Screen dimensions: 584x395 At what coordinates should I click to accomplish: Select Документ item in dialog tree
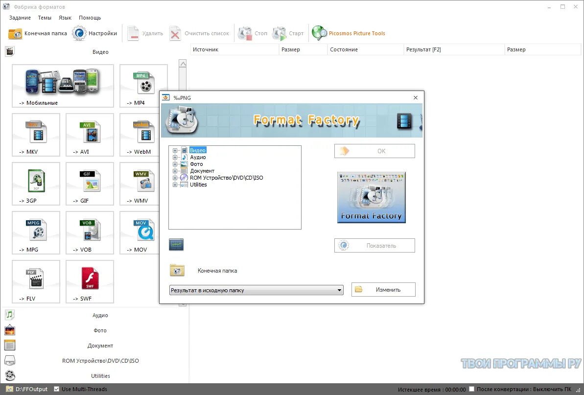(202, 171)
